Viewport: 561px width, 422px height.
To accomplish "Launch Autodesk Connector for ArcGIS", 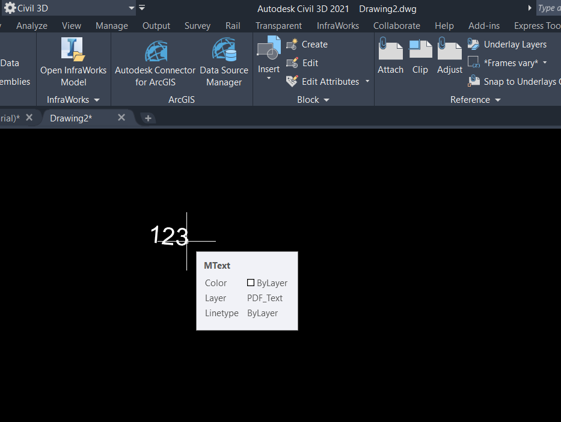I will [x=156, y=50].
